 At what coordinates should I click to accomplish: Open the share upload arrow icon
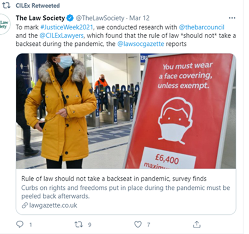(x=197, y=224)
